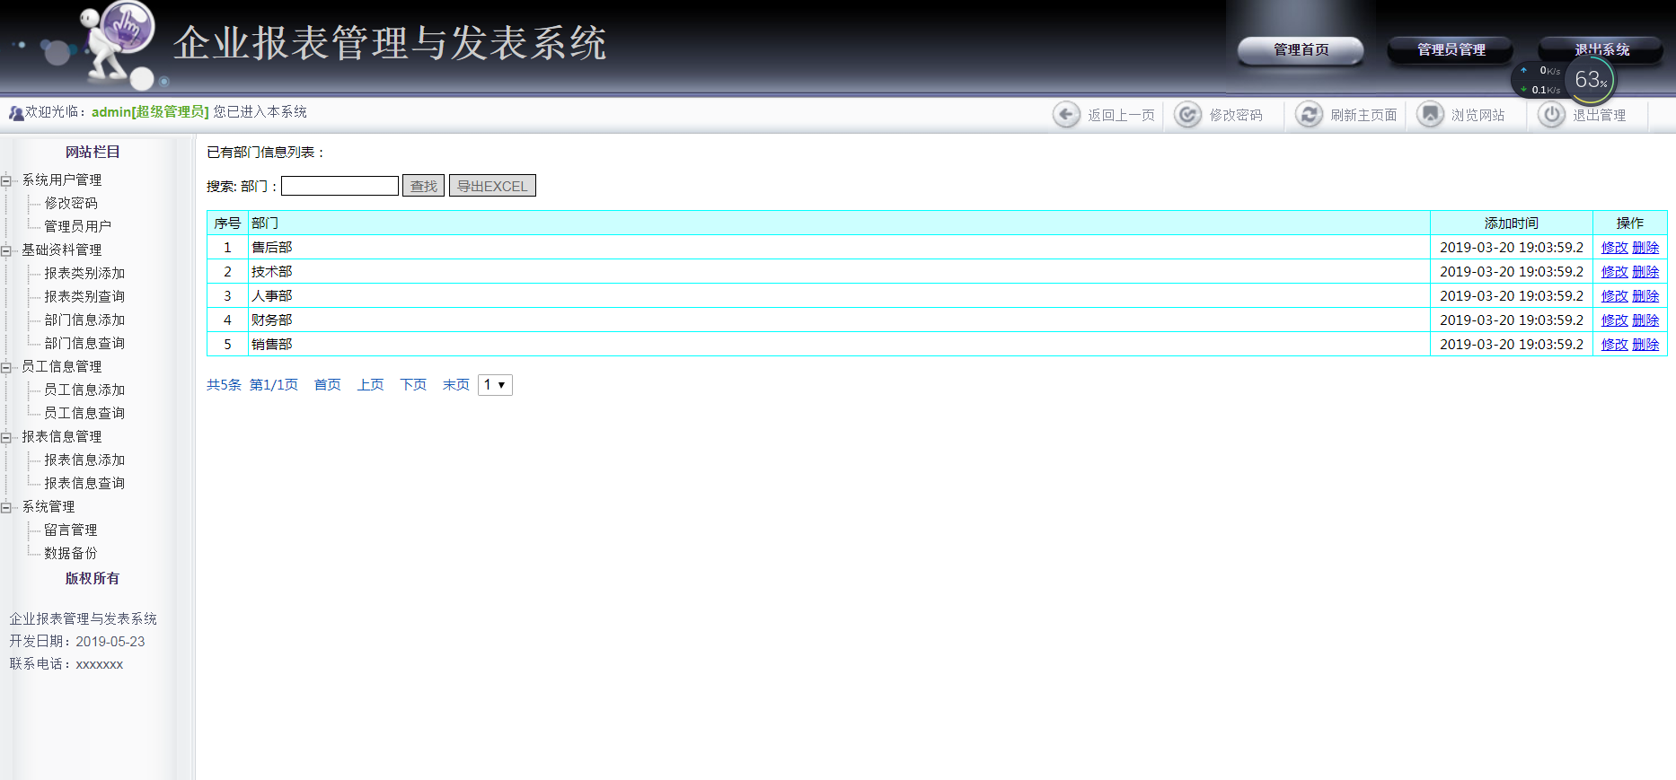Click 删除 for the 销售部 row
The image size is (1676, 780).
[1645, 345]
